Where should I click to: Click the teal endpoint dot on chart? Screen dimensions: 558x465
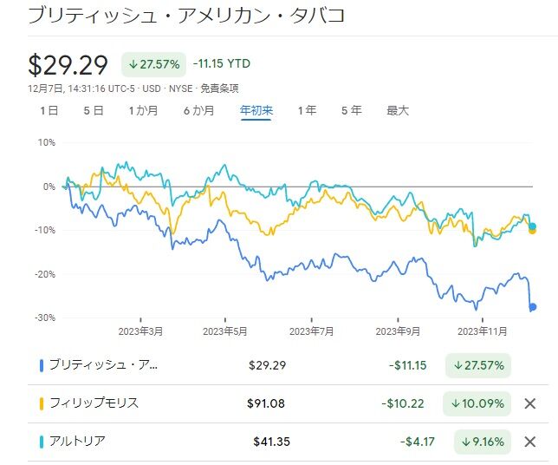coord(533,226)
